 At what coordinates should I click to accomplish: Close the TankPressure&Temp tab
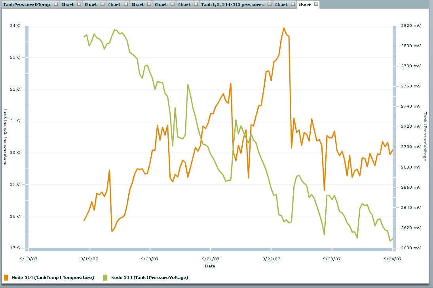(56, 4)
